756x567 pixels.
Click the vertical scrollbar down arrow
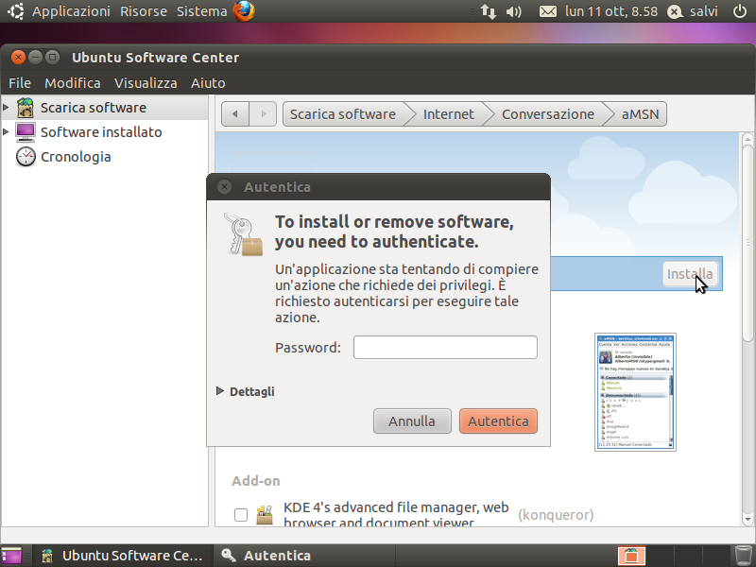[x=747, y=520]
